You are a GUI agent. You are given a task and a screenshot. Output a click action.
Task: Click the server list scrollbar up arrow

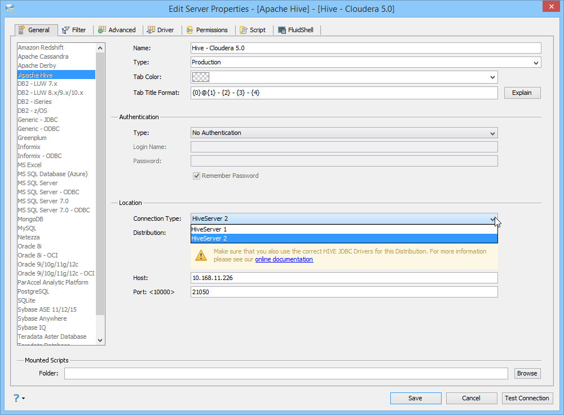pyautogui.click(x=100, y=48)
